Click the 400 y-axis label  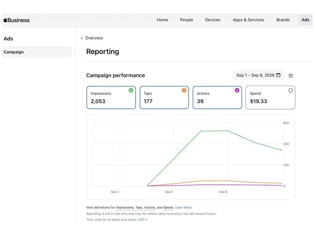pos(286,144)
